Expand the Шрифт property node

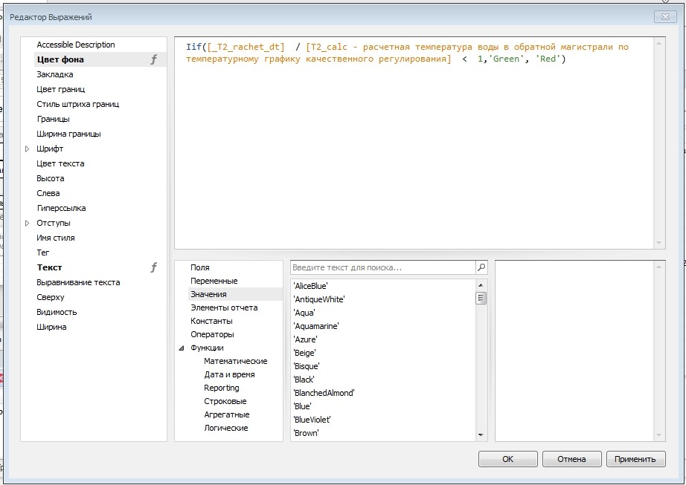pos(28,149)
